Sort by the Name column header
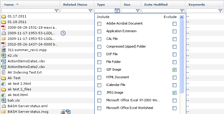224x114 pixels. (x=9, y=4)
